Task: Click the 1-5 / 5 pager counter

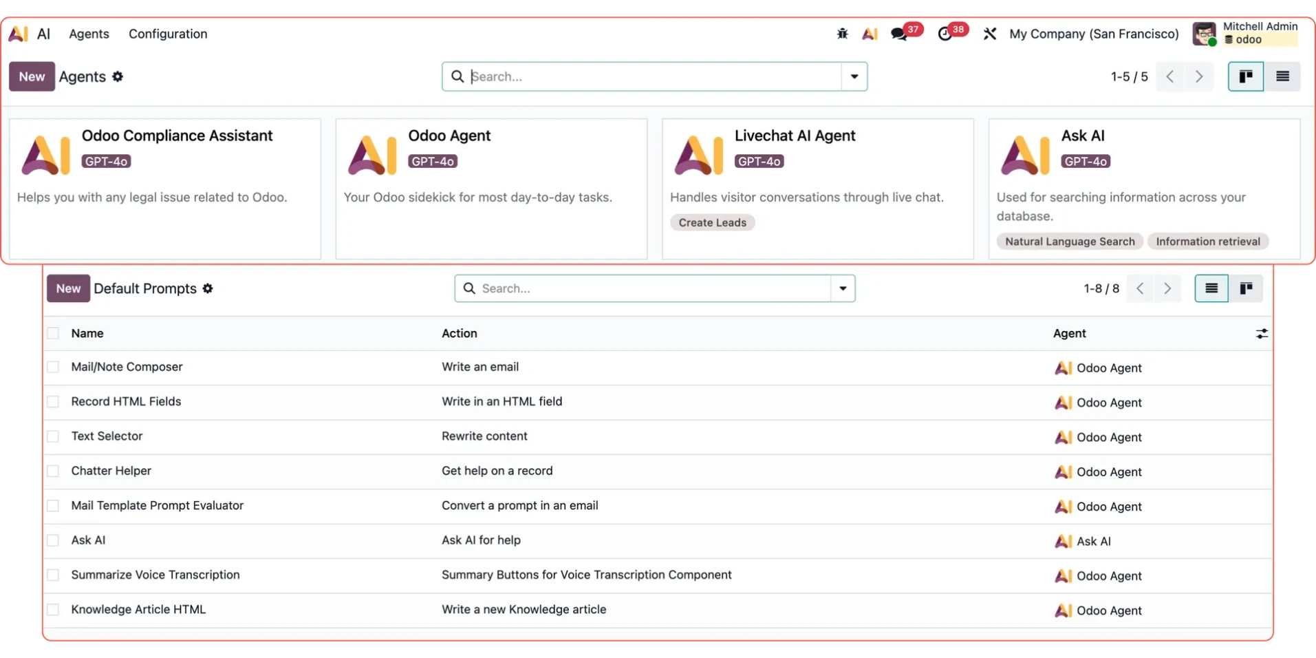Action: [x=1129, y=76]
